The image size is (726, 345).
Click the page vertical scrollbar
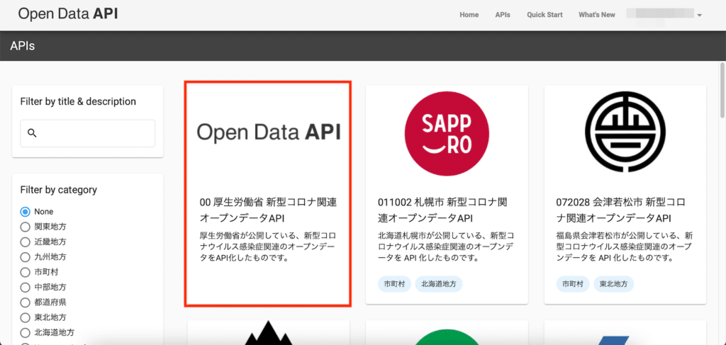pyautogui.click(x=722, y=90)
